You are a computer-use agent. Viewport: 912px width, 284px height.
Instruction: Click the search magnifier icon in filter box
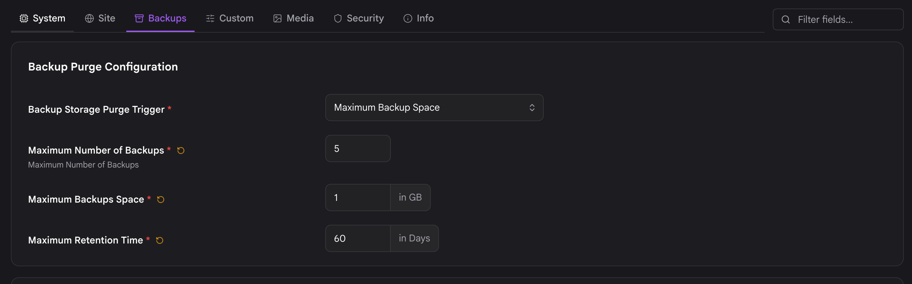tap(786, 19)
